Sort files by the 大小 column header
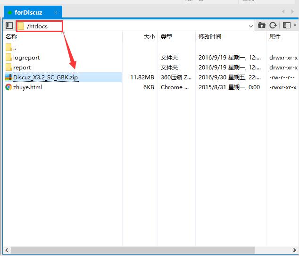299x256 pixels. pyautogui.click(x=149, y=37)
